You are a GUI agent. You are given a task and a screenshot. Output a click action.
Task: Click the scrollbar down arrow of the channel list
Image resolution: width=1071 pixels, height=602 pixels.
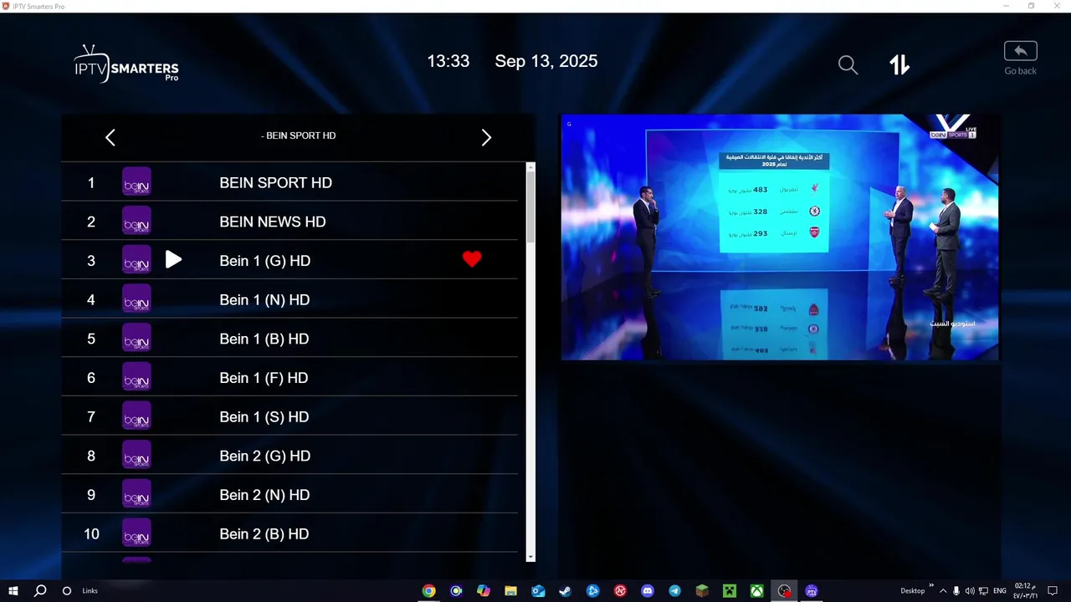pos(530,557)
